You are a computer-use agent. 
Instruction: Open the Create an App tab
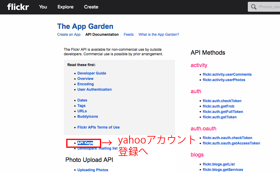tap(69, 34)
